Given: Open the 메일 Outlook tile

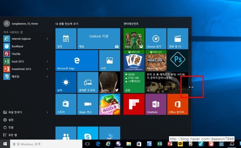Looking at the screenshot, I should click(x=99, y=38).
